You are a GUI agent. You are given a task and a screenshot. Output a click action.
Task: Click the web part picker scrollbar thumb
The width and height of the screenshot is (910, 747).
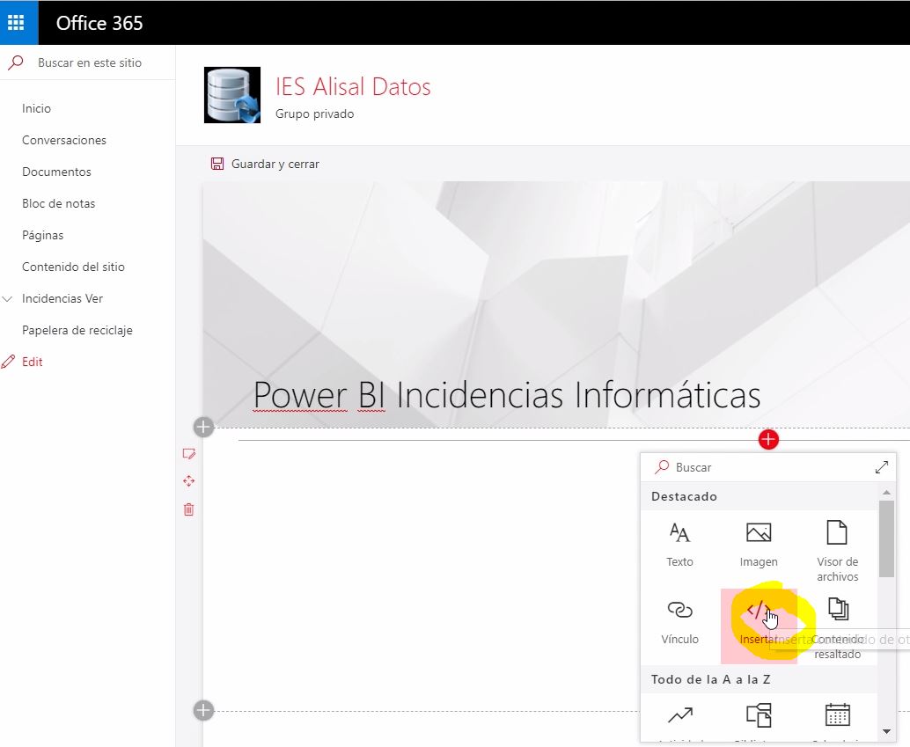click(886, 538)
